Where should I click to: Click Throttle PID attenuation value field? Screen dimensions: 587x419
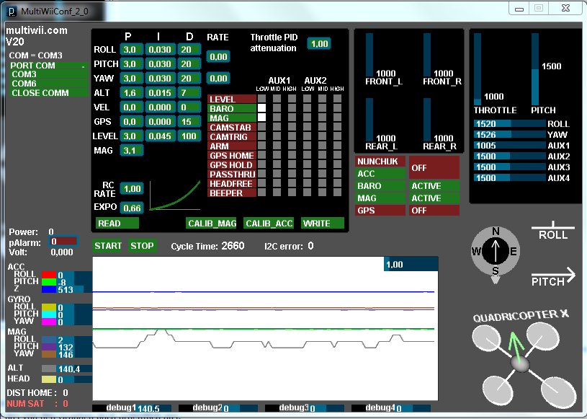click(x=319, y=43)
